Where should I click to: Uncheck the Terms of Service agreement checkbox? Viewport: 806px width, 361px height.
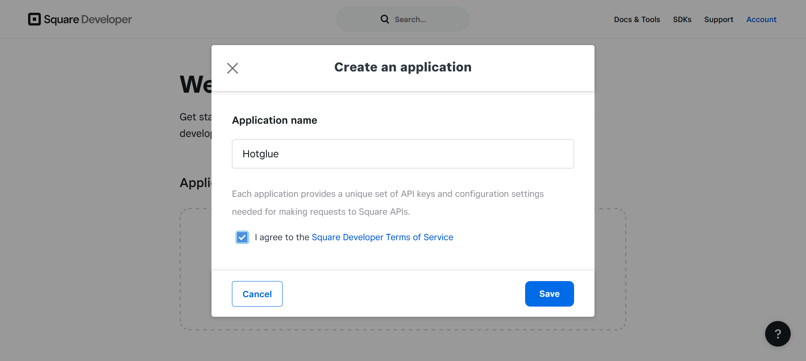242,237
